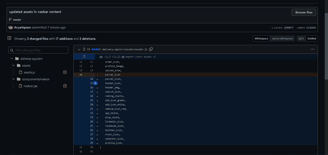Collapse the assets.js diff chevron
The width and height of the screenshot is (328, 155).
click(x=79, y=49)
